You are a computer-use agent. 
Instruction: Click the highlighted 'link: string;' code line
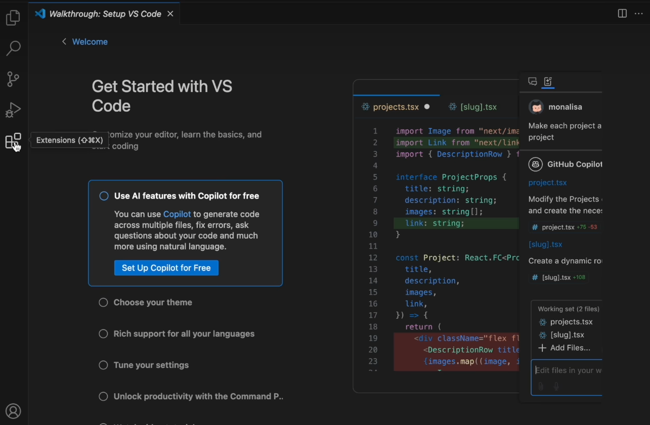point(456,223)
